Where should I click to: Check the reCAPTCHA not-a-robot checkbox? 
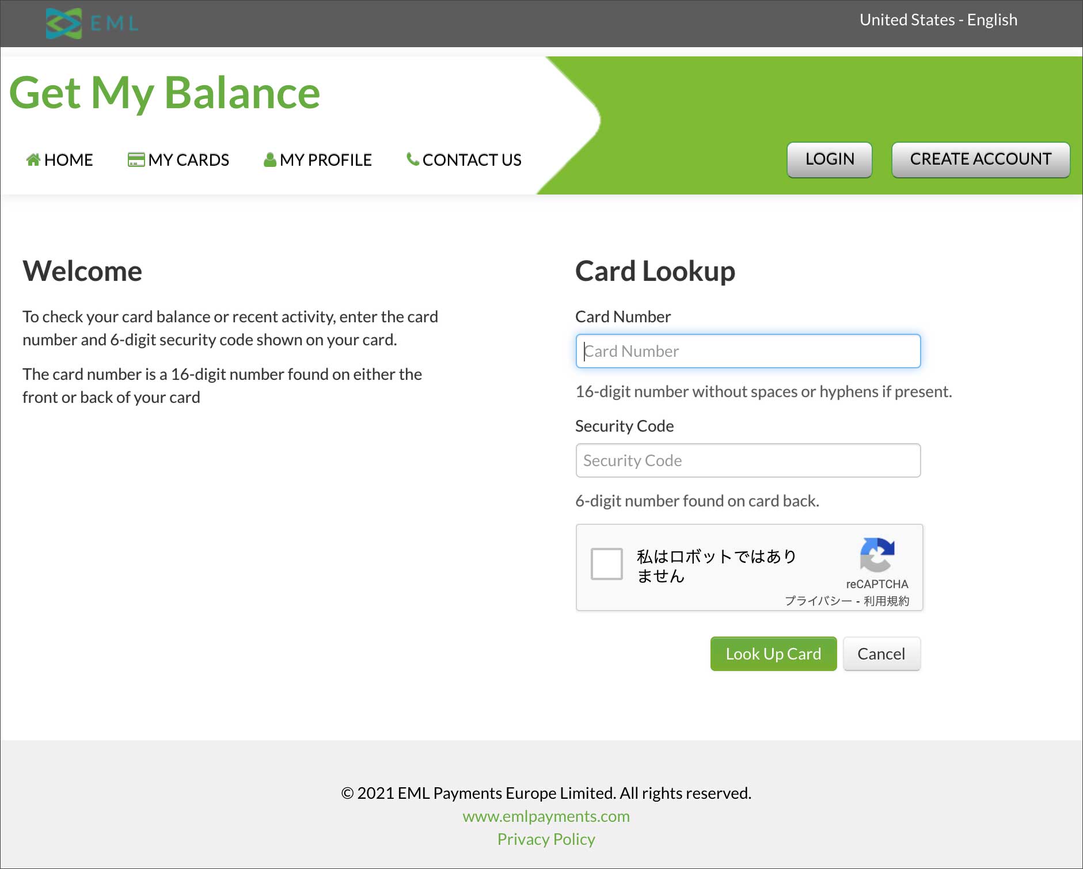click(607, 564)
